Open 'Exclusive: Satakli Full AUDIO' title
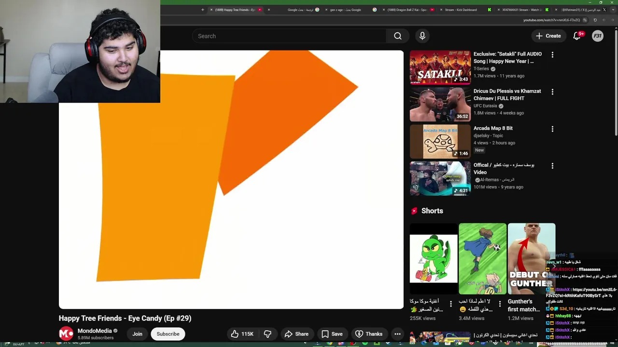Screen dimensions: 618x347 click(x=507, y=58)
